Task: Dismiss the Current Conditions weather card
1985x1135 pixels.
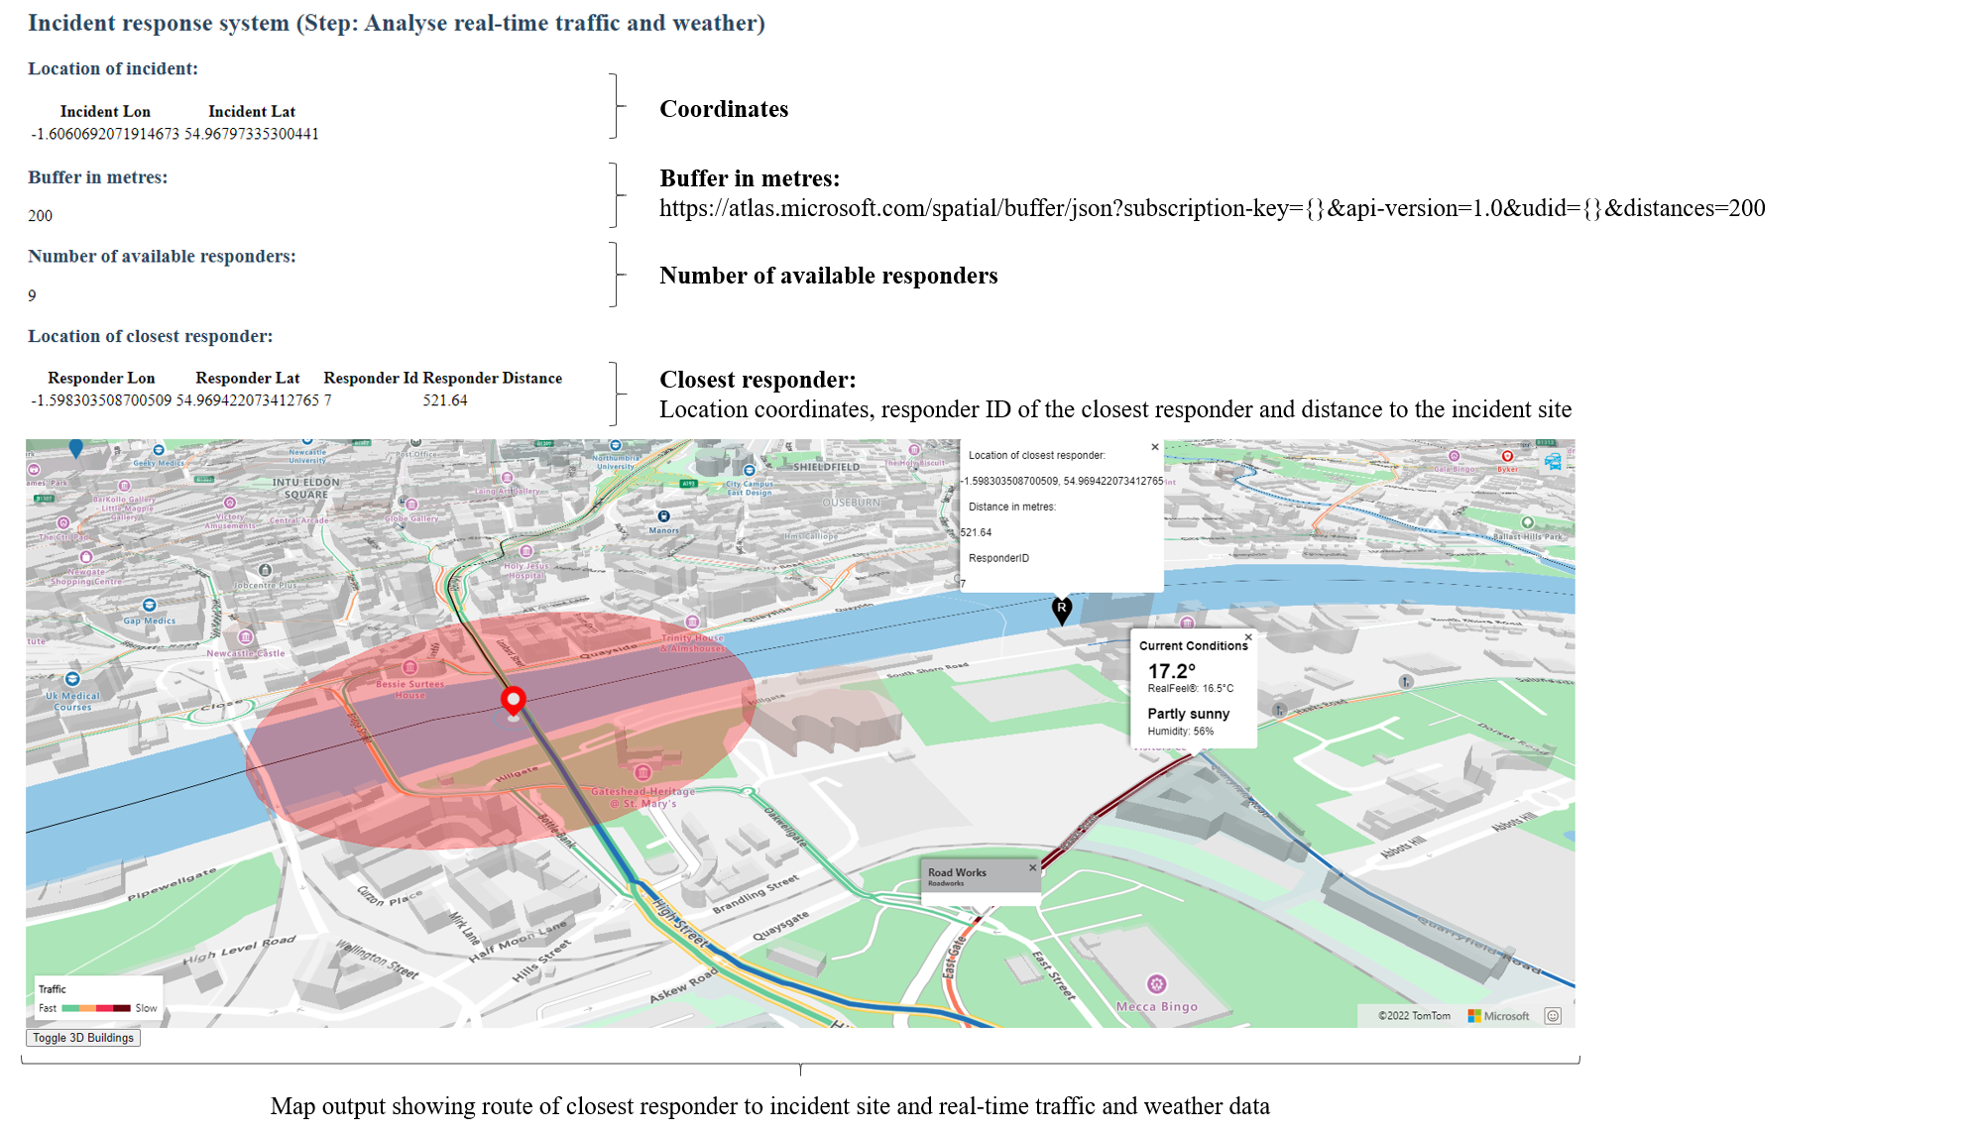Action: tap(1248, 635)
